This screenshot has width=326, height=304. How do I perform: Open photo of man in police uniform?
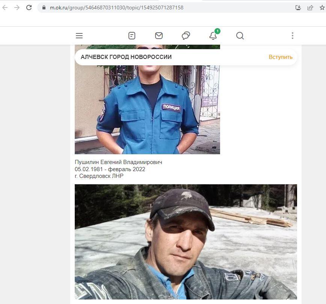147,110
